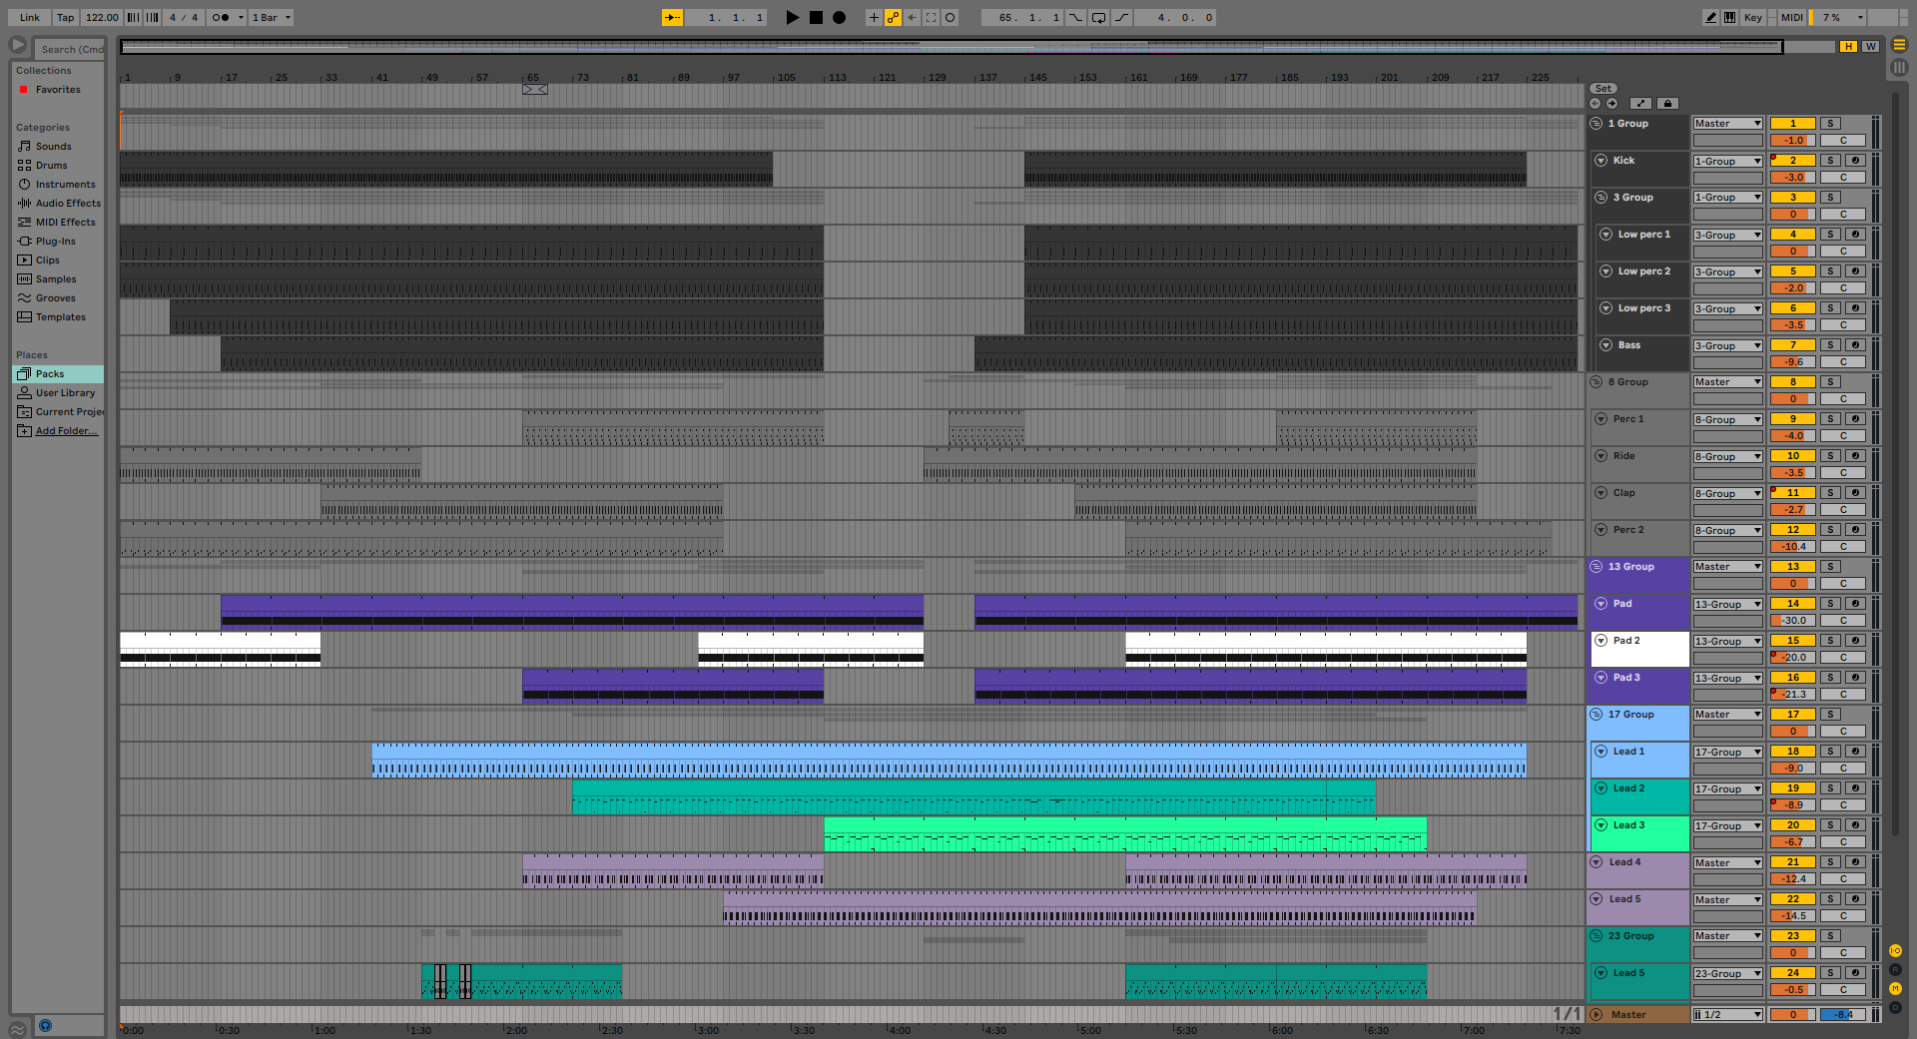Toggle Draw Mode pencil icon

tap(1710, 17)
